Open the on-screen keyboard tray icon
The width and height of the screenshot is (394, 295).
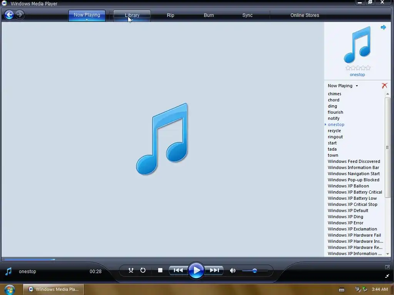click(342, 290)
